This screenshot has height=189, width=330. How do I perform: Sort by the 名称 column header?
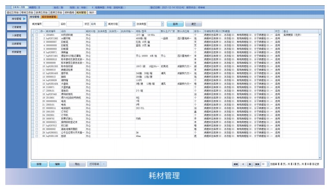coord(73,31)
